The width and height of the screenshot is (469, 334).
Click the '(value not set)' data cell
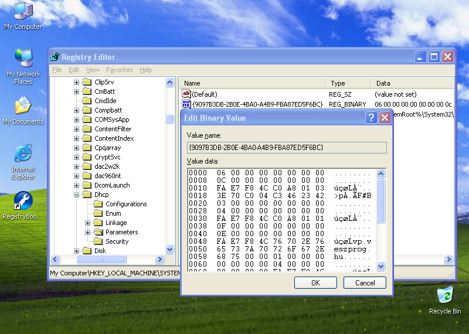click(395, 94)
